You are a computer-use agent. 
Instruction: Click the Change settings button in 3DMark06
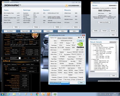tap(36, 27)
